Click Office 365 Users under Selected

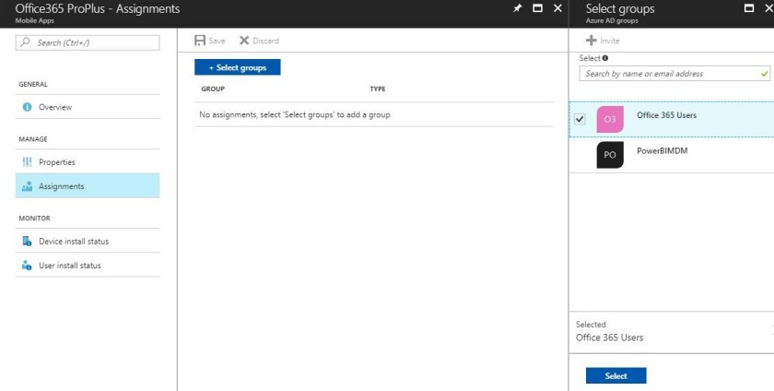(610, 338)
